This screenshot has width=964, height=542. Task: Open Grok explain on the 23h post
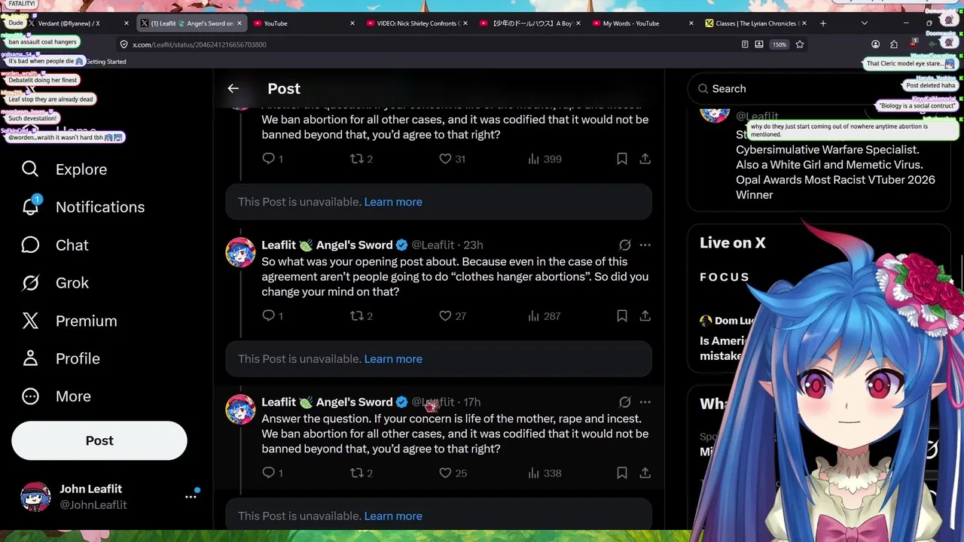(x=624, y=245)
